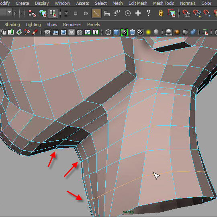Select by hierarchy and combinations icon
Image resolution: width=217 pixels, height=217 pixels.
tap(32, 13)
